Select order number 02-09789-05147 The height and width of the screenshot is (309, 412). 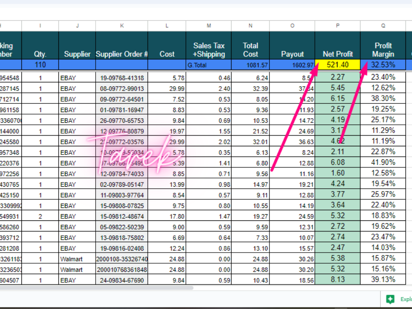coord(122,185)
